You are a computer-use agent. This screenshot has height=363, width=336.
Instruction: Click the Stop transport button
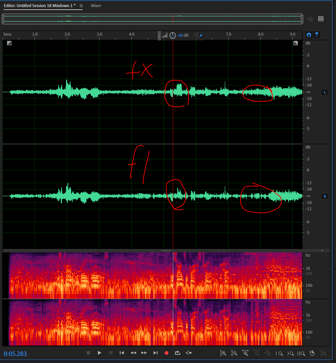pos(88,353)
